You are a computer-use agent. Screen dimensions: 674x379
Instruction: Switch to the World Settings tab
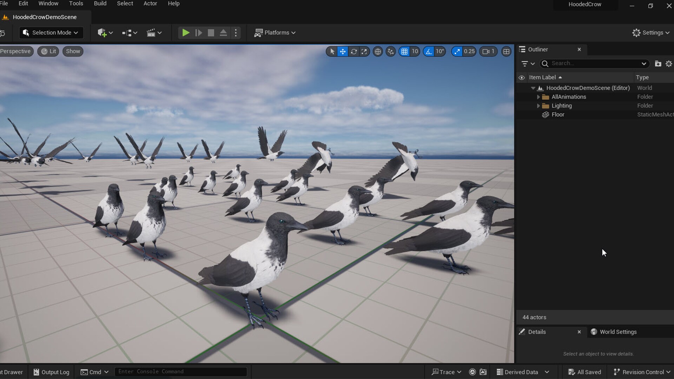(618, 332)
